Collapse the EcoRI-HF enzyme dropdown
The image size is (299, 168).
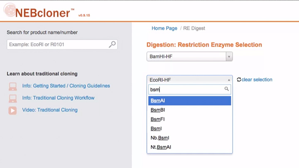click(228, 80)
